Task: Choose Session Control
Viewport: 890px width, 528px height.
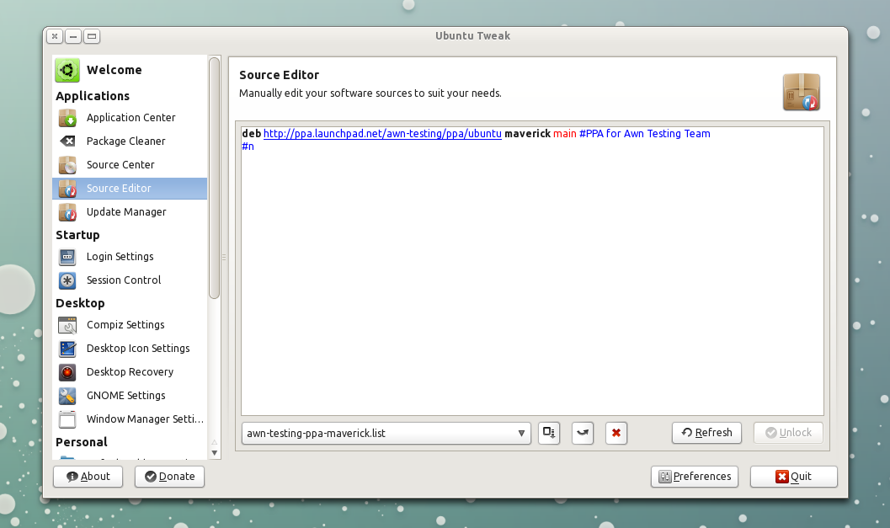Action: (x=130, y=280)
